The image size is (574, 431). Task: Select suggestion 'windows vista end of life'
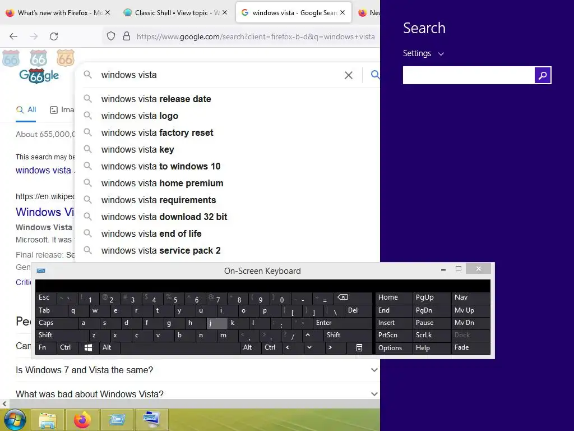click(x=151, y=234)
